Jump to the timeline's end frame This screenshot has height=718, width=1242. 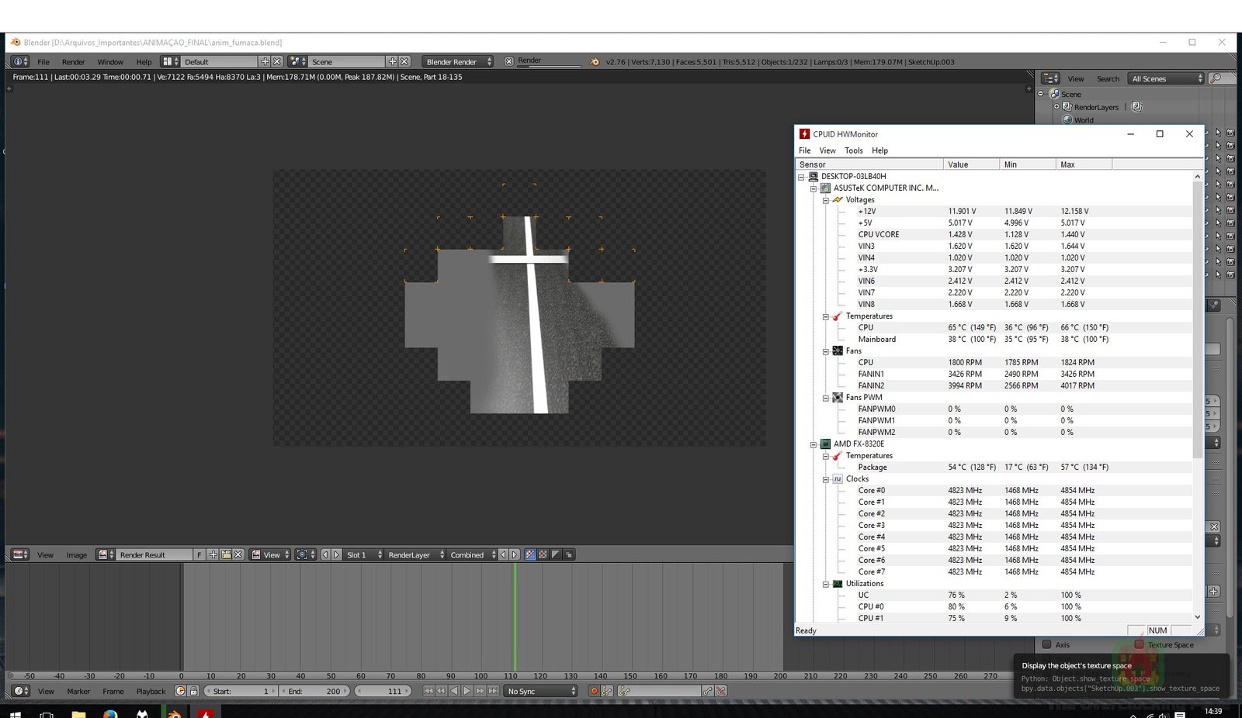pyautogui.click(x=493, y=691)
